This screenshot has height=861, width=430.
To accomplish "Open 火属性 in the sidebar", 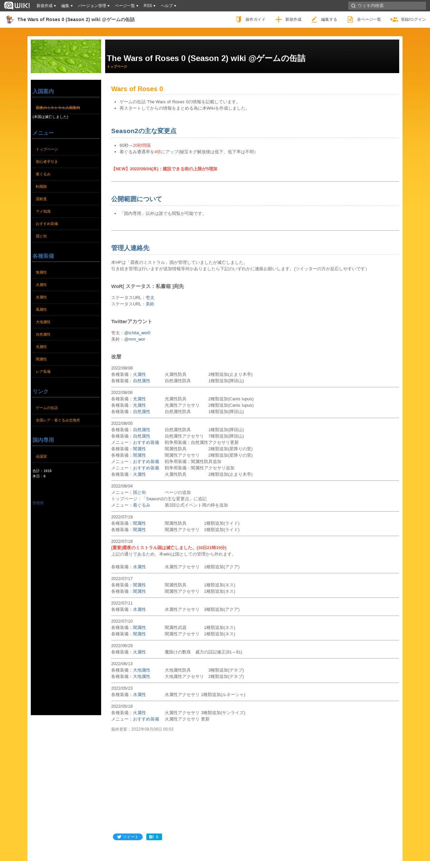I will click(x=41, y=285).
